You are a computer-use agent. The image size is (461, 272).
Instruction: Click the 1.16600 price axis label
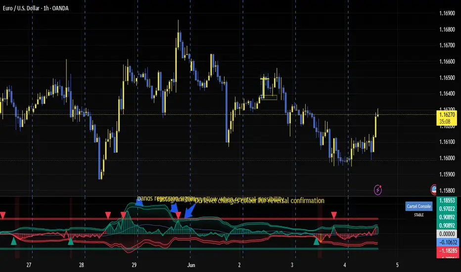[447, 61]
